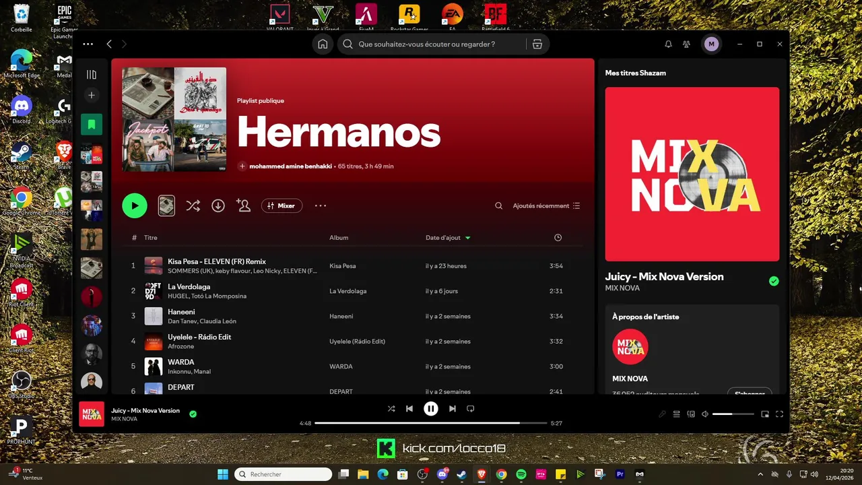Open the Mes titres Shazam header
The image size is (862, 485).
tap(636, 73)
